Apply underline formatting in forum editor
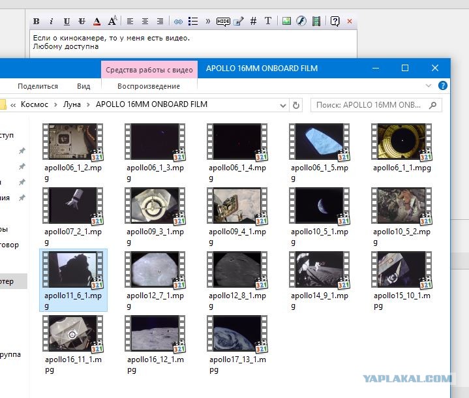The image size is (469, 398). point(67,22)
